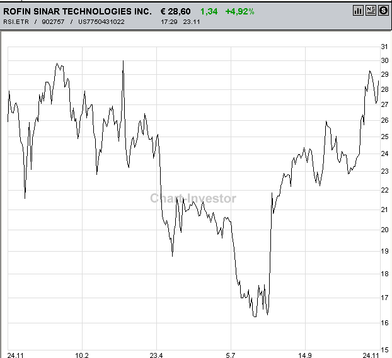
Task: Click the ticker symbol RSI.ETR
Action: coord(16,22)
